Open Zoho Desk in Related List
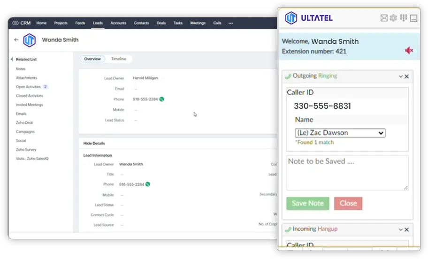 coord(24,123)
